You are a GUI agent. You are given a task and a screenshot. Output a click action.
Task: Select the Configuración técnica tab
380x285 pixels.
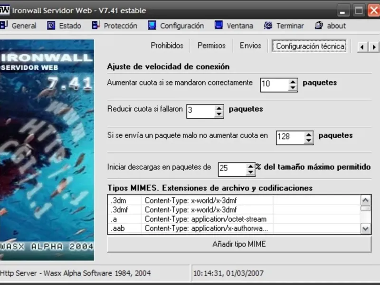(310, 46)
